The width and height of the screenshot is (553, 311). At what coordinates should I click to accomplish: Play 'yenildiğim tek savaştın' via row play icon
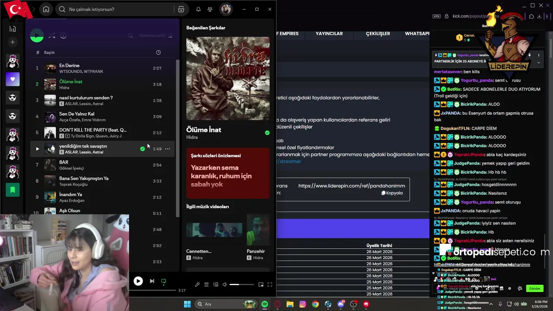[37, 149]
